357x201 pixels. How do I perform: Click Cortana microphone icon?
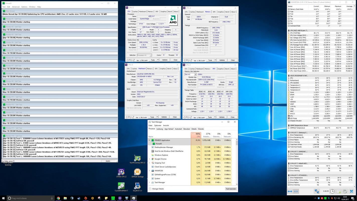click(x=52, y=198)
